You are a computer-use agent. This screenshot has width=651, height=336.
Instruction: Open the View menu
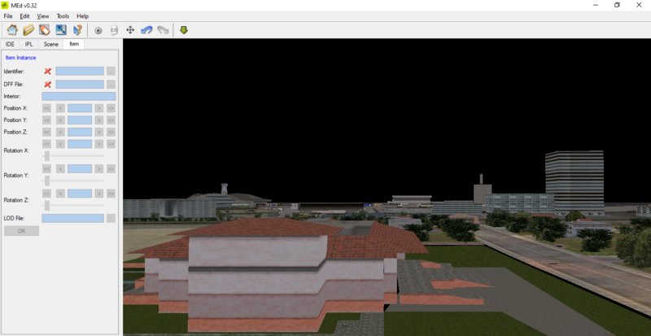pyautogui.click(x=43, y=16)
